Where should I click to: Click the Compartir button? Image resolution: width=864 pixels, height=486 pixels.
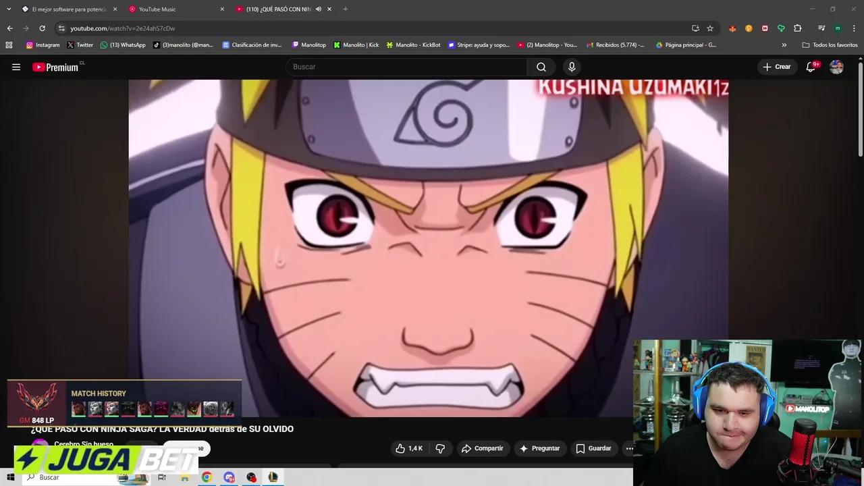[483, 448]
